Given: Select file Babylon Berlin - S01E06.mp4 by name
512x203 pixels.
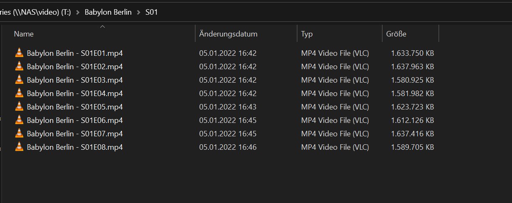Looking at the screenshot, I should pos(75,120).
